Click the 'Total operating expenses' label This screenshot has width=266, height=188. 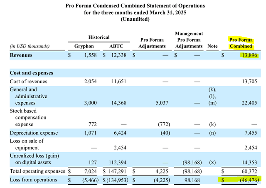37,171
